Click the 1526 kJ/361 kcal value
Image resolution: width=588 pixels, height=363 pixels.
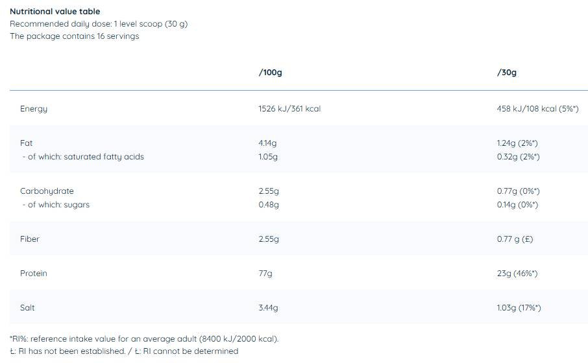[x=289, y=109]
